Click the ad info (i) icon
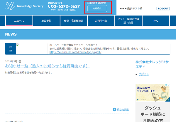The height and width of the screenshot is (122, 176). [x=165, y=85]
